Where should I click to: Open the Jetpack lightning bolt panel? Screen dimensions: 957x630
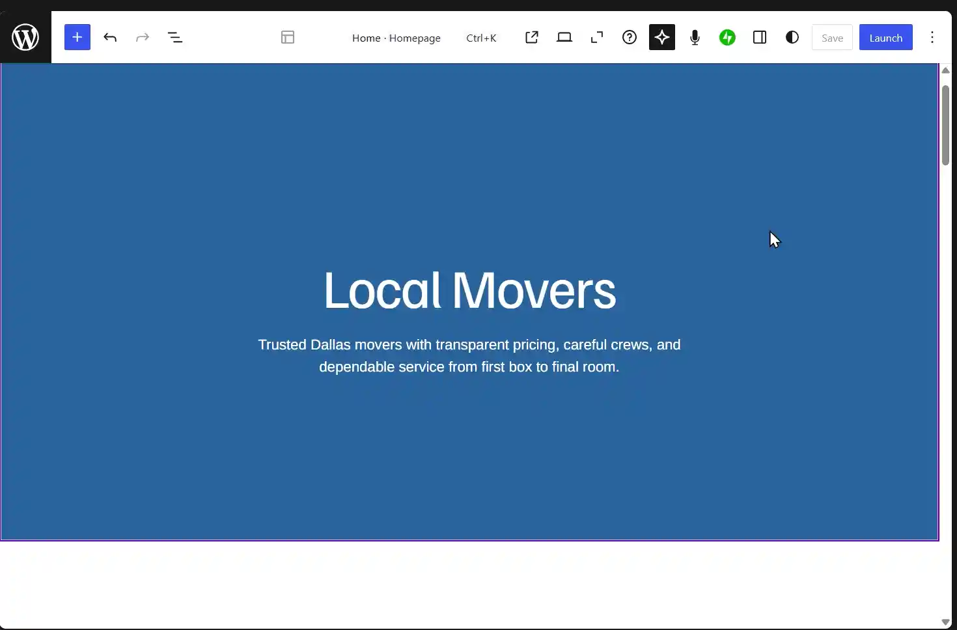(x=727, y=37)
